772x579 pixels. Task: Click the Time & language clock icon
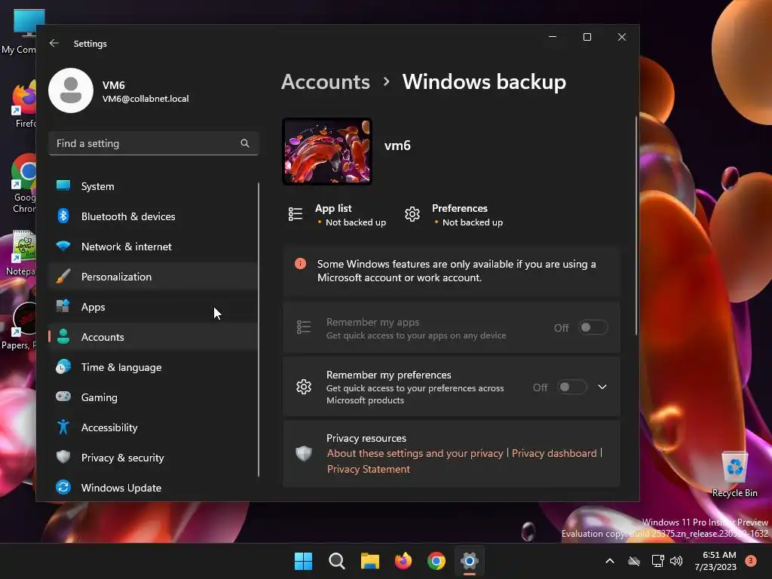point(63,367)
